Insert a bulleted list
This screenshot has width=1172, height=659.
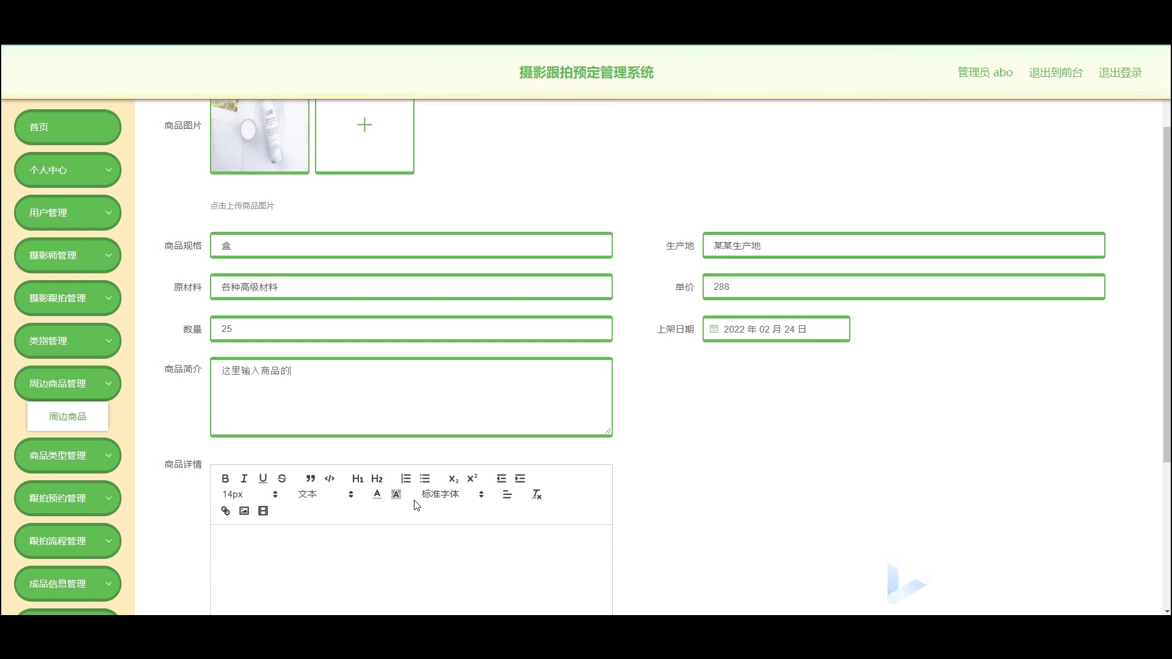[425, 478]
